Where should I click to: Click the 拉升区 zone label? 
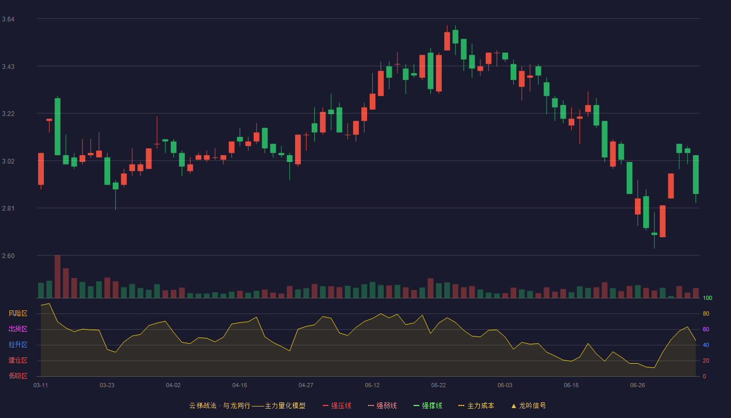click(18, 345)
